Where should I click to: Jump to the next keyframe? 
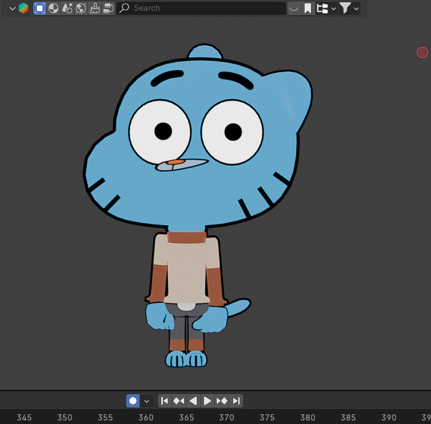coord(222,401)
